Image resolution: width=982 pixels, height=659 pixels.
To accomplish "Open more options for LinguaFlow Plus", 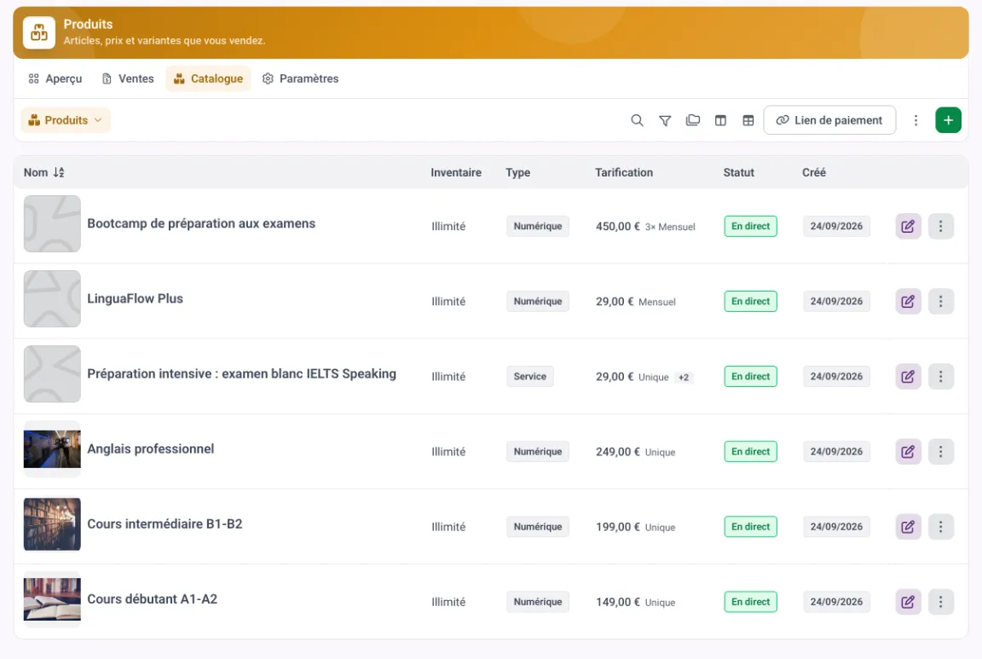I will 941,301.
